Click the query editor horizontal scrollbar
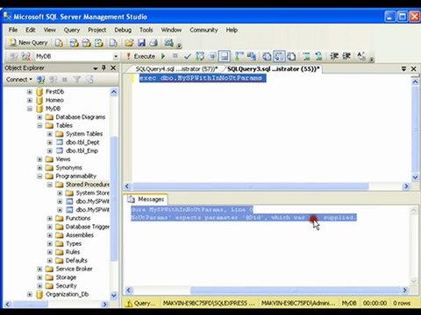 pos(250,186)
